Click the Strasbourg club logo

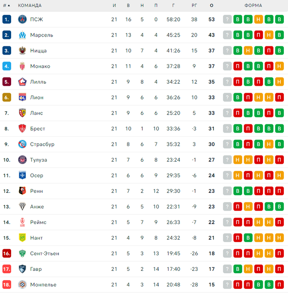(x=22, y=144)
